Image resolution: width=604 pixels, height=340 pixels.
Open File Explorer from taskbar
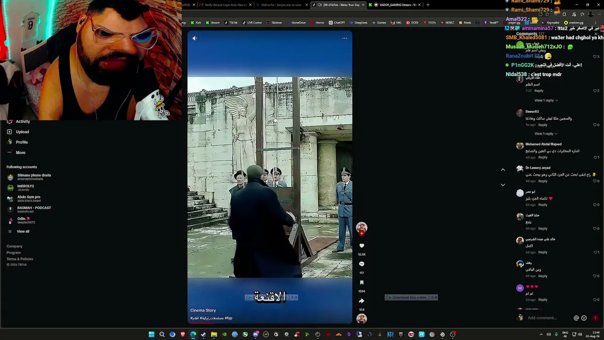214,335
